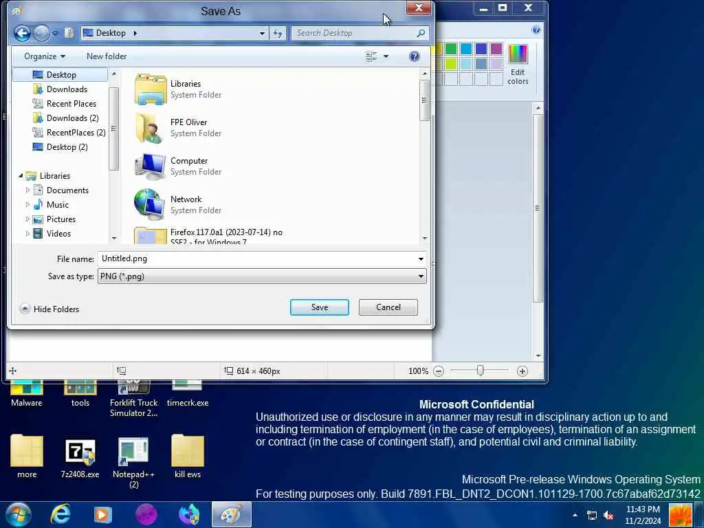The width and height of the screenshot is (704, 528).
Task: Select Downloads (2) in the navigation pane
Action: point(66,118)
